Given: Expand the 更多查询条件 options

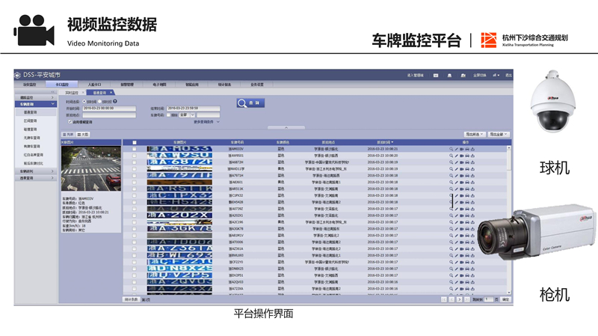Looking at the screenshot, I should (x=207, y=120).
